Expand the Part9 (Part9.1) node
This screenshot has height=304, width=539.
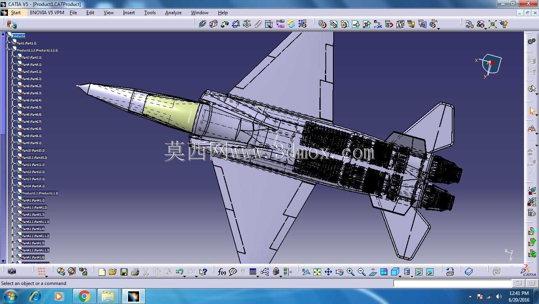pyautogui.click(x=13, y=142)
